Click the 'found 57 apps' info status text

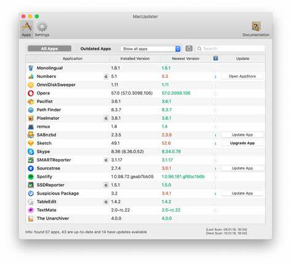[x=86, y=232]
